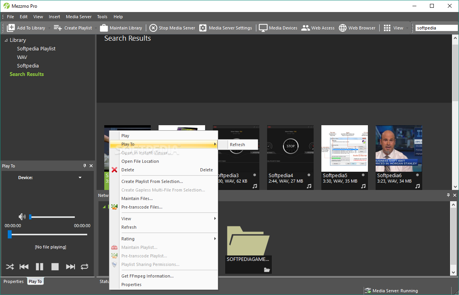459x295 pixels.
Task: Open the Edit menu
Action: [24, 17]
